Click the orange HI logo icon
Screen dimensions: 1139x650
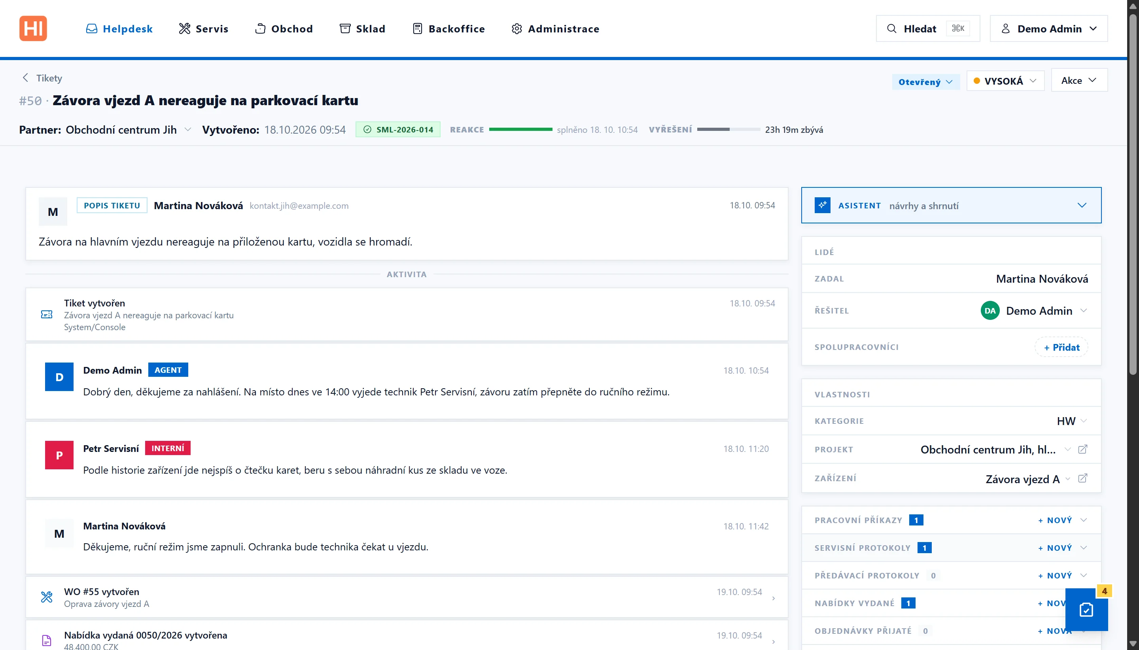(x=33, y=28)
